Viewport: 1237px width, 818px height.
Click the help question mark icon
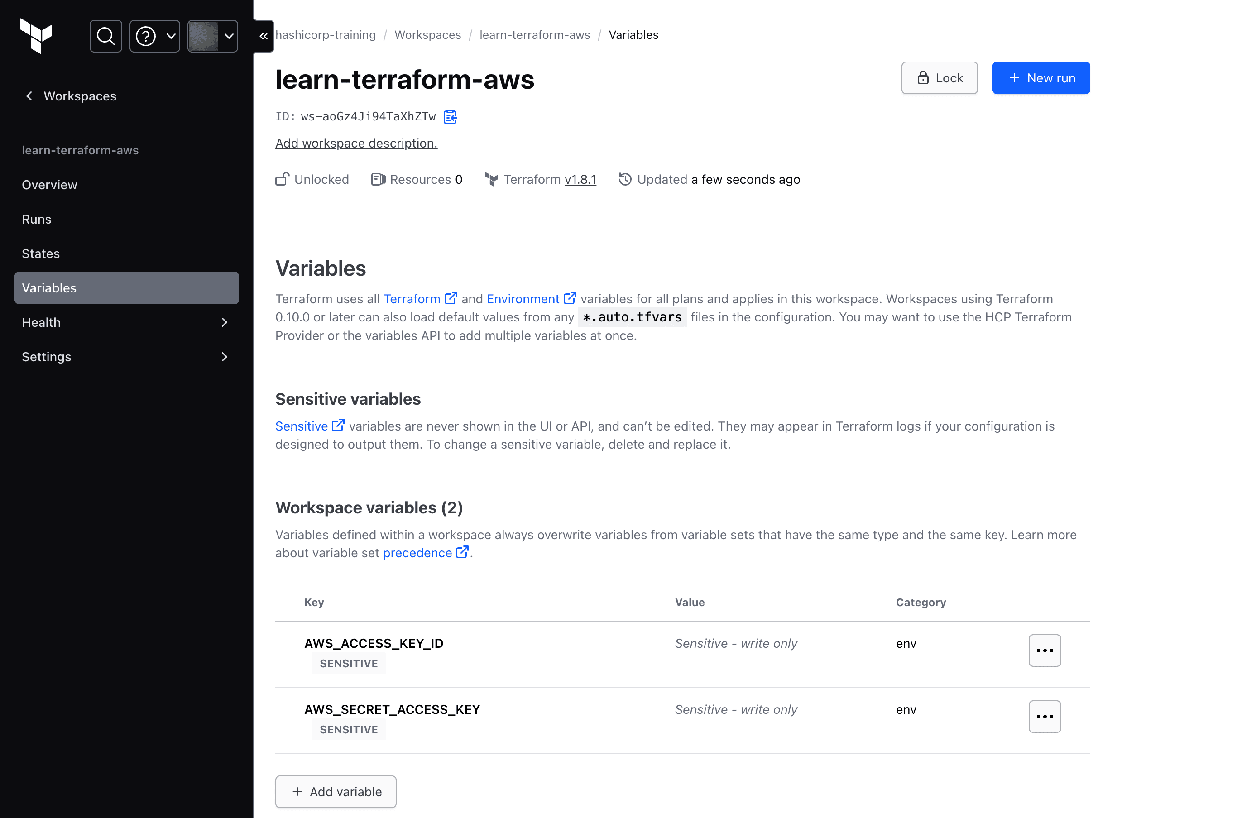146,36
